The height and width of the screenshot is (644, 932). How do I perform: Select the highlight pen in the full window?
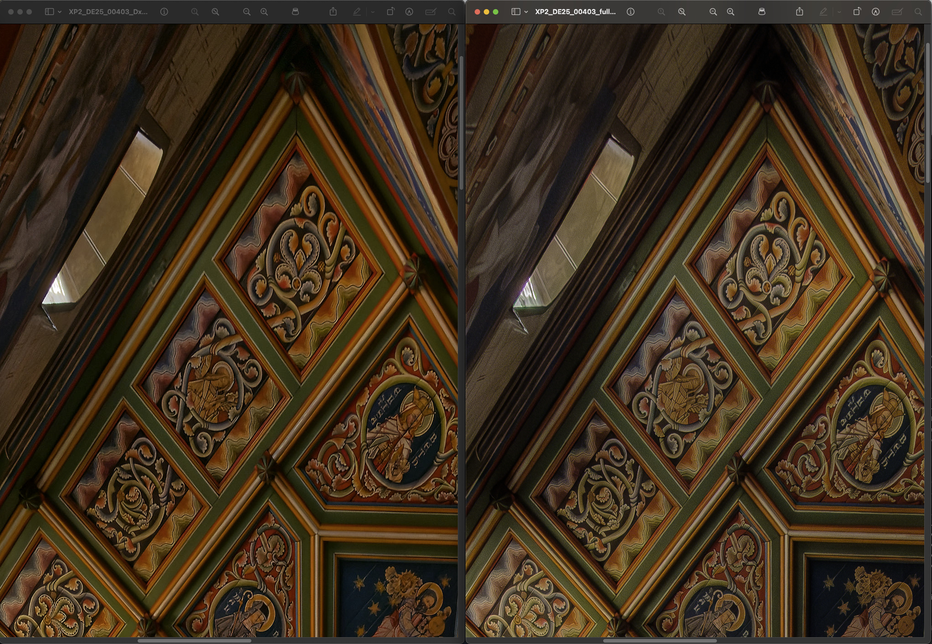[824, 12]
